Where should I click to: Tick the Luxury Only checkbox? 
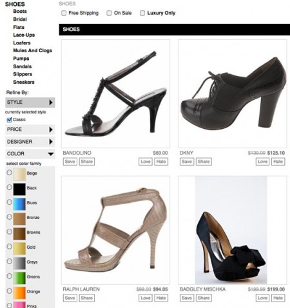tap(142, 13)
